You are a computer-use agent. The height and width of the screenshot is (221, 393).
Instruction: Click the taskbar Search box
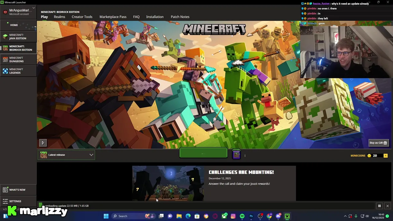[134, 216]
